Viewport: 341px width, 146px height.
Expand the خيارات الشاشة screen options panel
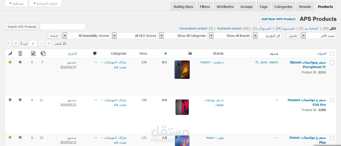click(x=45, y=3)
